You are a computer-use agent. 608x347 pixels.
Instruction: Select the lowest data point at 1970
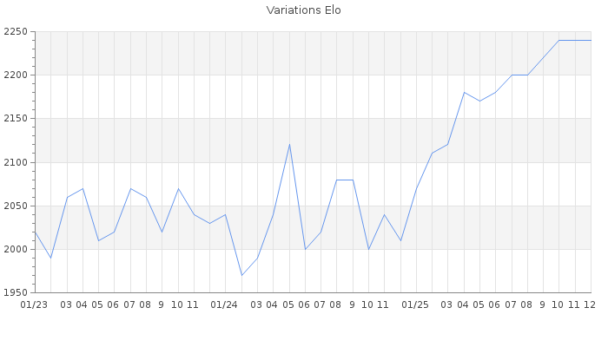[241, 275]
